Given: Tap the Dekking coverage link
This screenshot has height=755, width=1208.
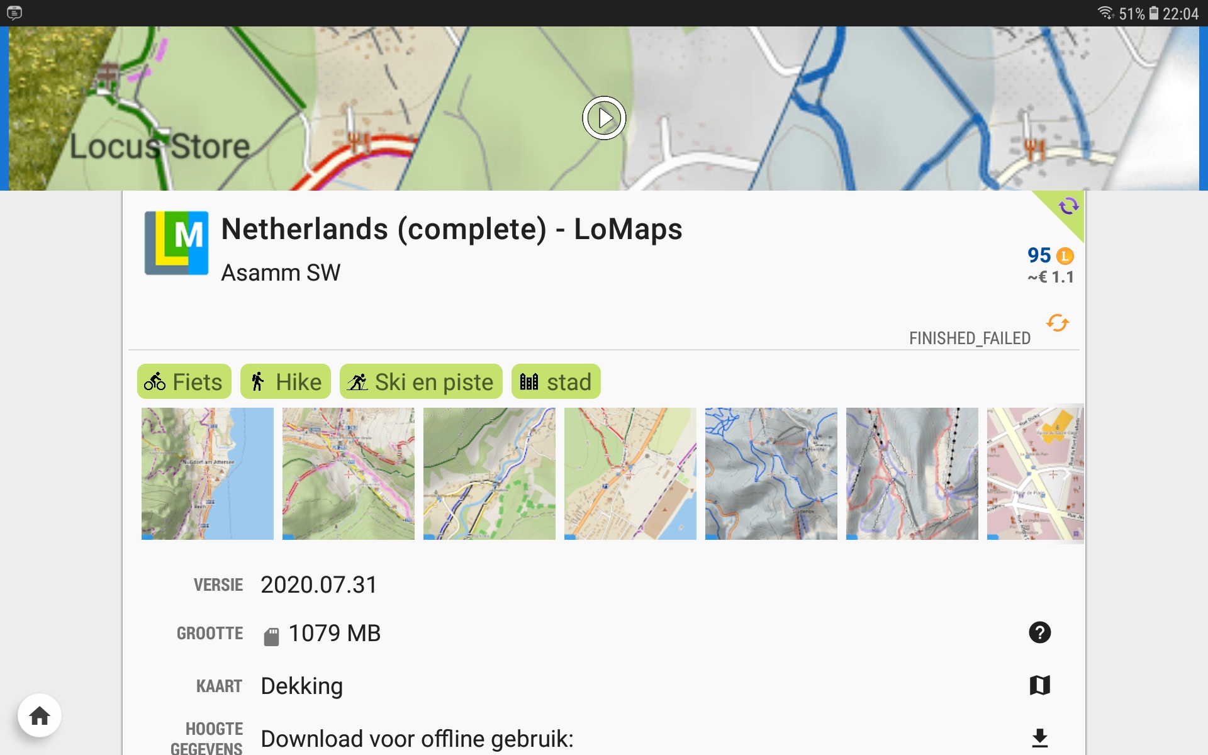Looking at the screenshot, I should tap(302, 686).
